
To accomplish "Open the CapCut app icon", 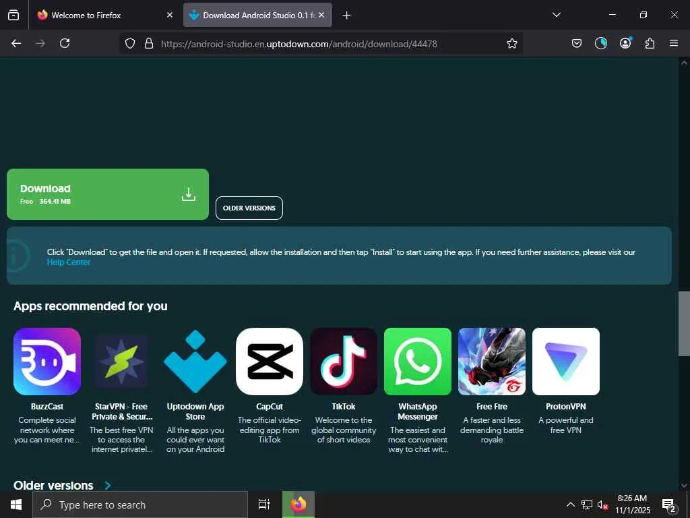I will click(270, 362).
